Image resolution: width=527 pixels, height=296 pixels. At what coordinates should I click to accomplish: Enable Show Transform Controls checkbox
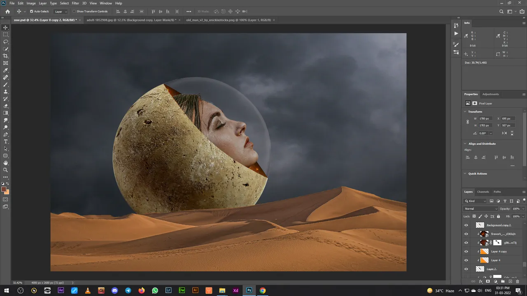[74, 12]
